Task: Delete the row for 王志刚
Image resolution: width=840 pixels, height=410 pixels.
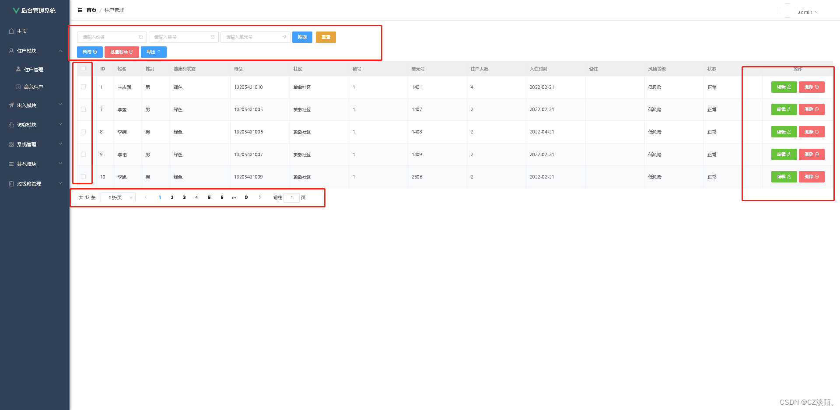Action: [812, 87]
